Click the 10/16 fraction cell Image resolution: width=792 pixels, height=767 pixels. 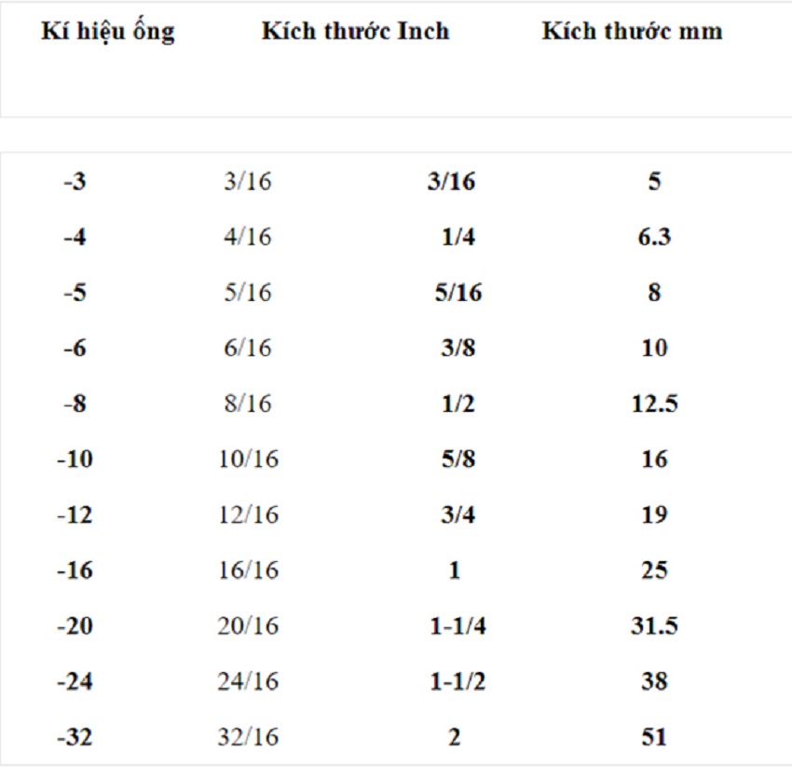(248, 459)
